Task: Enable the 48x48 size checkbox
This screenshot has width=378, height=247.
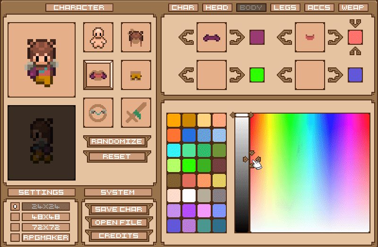Action: click(x=15, y=217)
